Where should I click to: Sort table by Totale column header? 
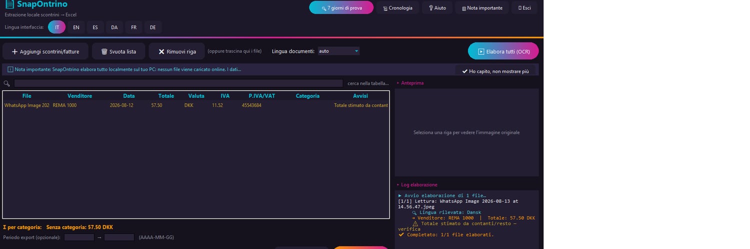[x=166, y=96]
